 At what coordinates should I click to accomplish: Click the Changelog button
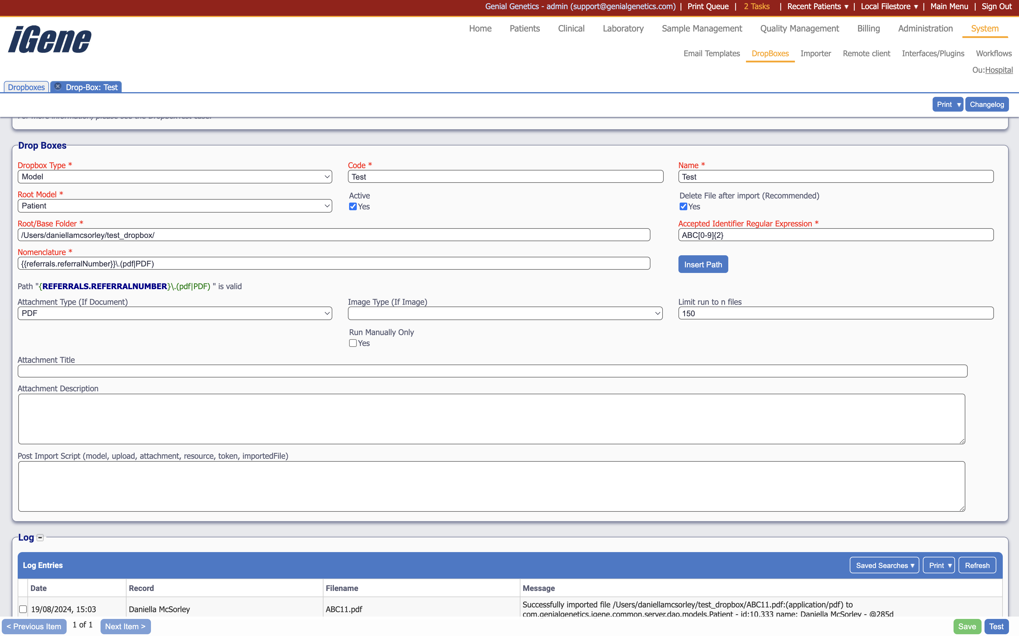click(x=987, y=104)
